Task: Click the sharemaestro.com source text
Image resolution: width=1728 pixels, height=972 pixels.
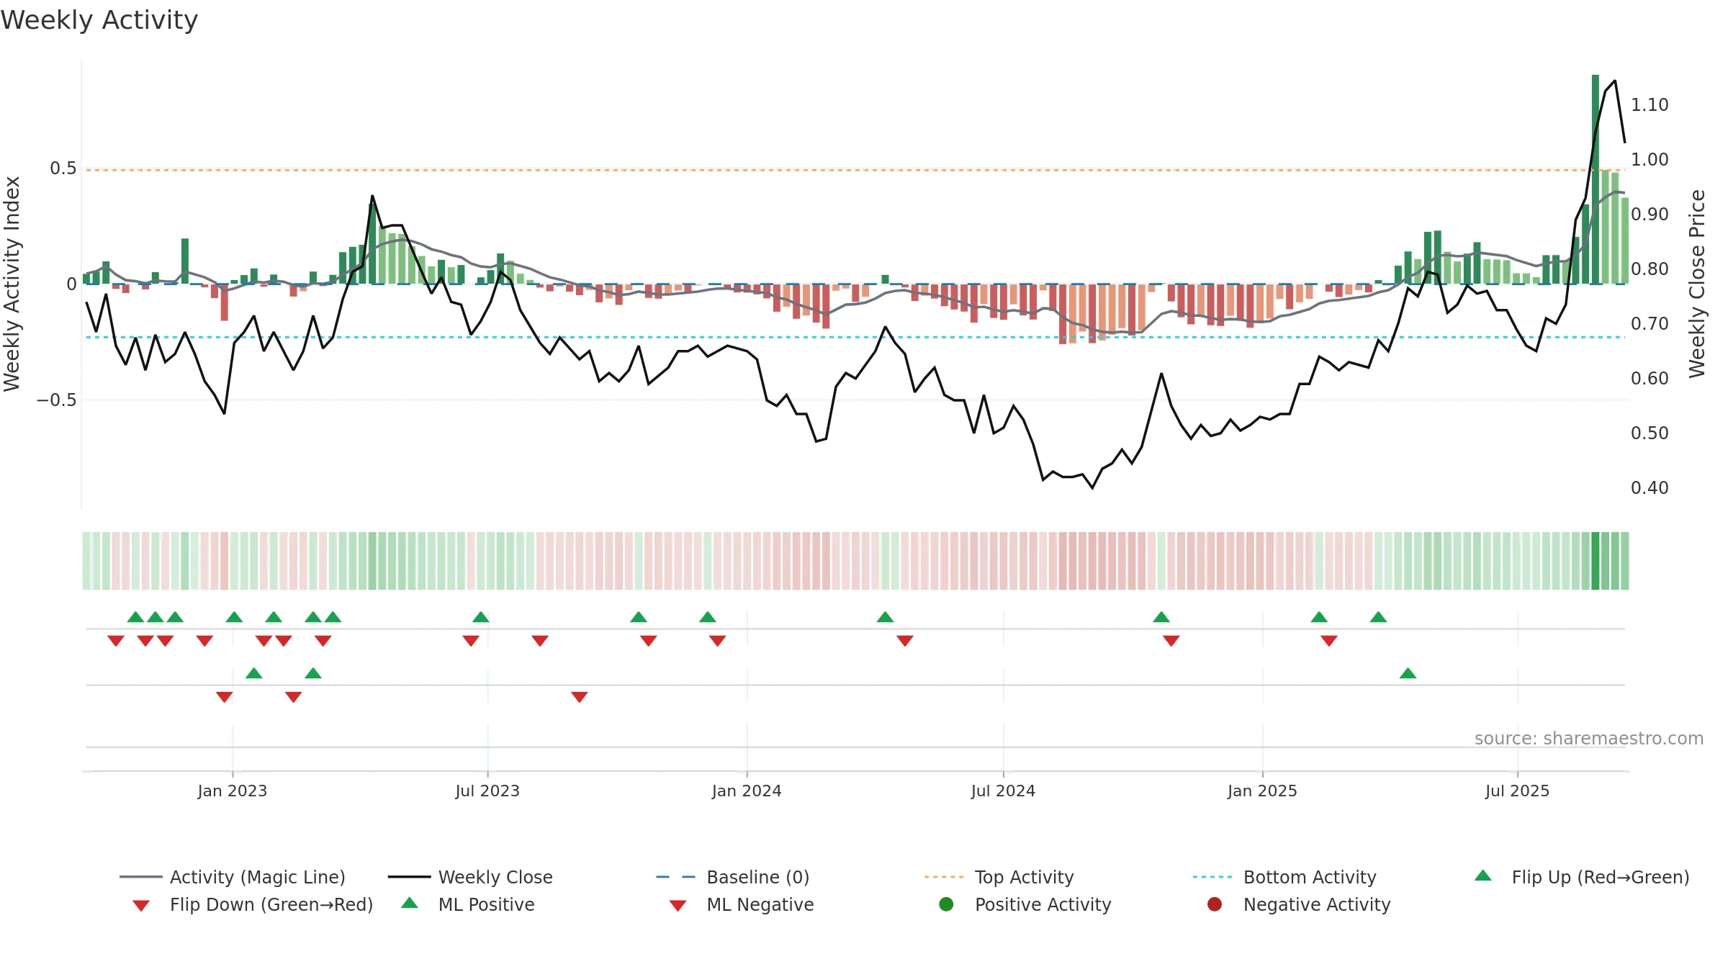Action: tap(1589, 738)
